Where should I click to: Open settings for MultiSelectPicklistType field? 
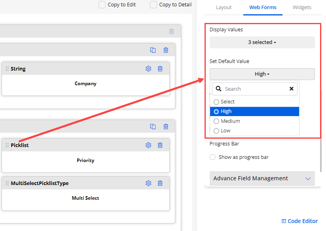[x=148, y=183]
